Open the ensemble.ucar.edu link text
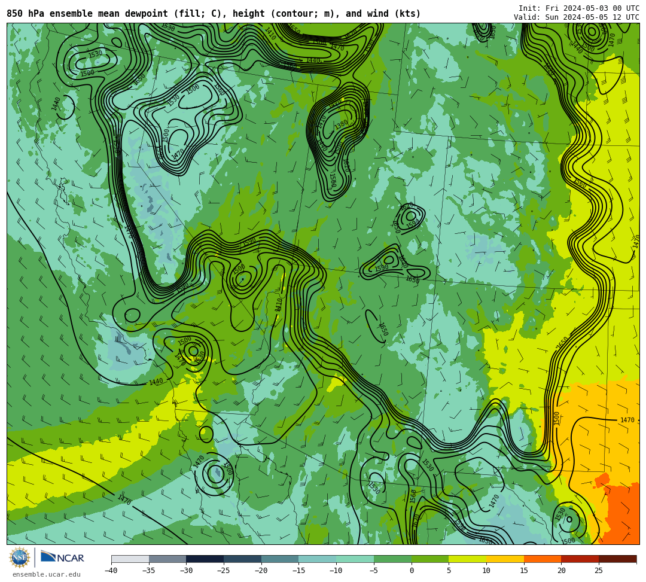The height and width of the screenshot is (582, 646). [47, 575]
